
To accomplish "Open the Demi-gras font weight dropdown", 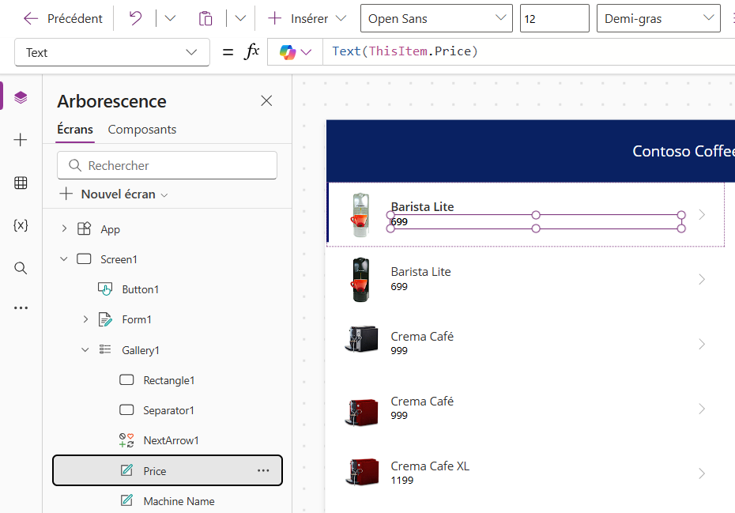I will click(658, 18).
